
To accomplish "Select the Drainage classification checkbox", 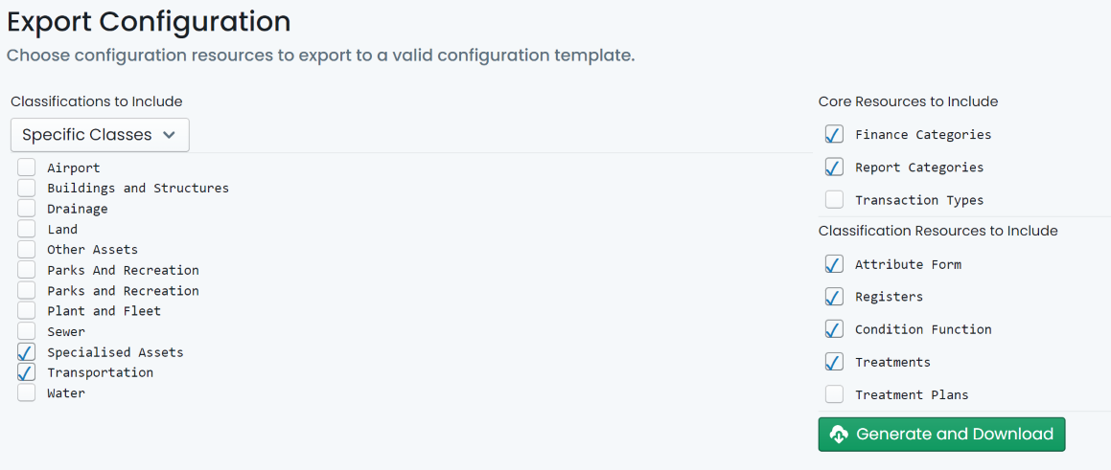I will (26, 209).
